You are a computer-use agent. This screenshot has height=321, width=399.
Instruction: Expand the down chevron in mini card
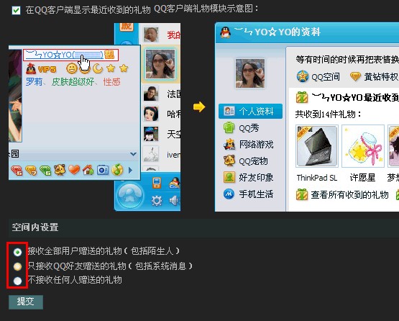(133, 154)
